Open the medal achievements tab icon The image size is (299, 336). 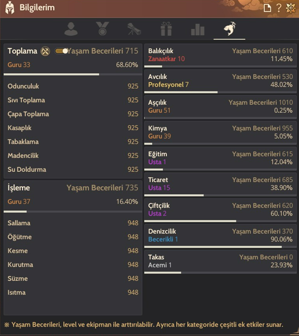pyautogui.click(x=102, y=29)
